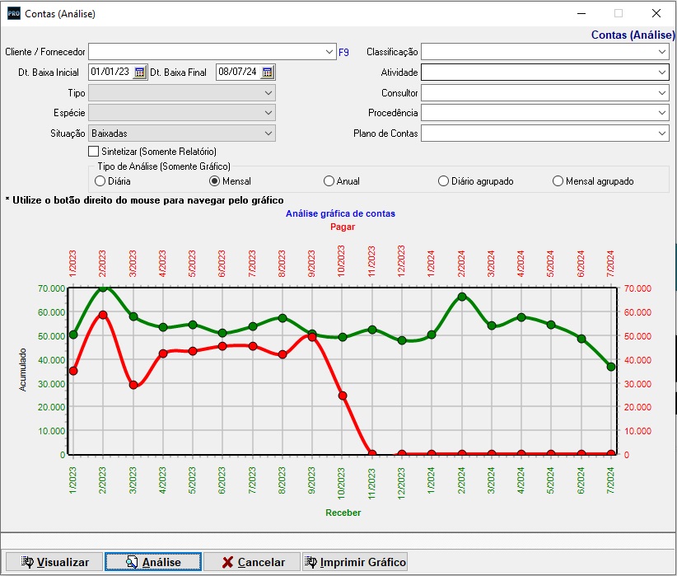Click the green Receber axis title
Screen dimensions: 677x576
343,513
